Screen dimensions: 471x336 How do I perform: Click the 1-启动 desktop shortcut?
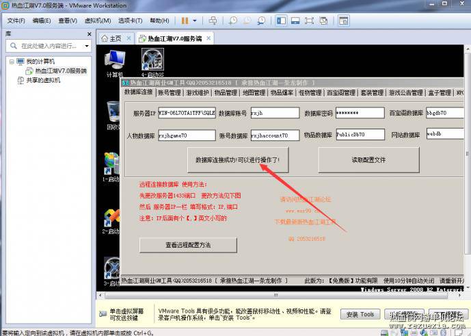111,167
